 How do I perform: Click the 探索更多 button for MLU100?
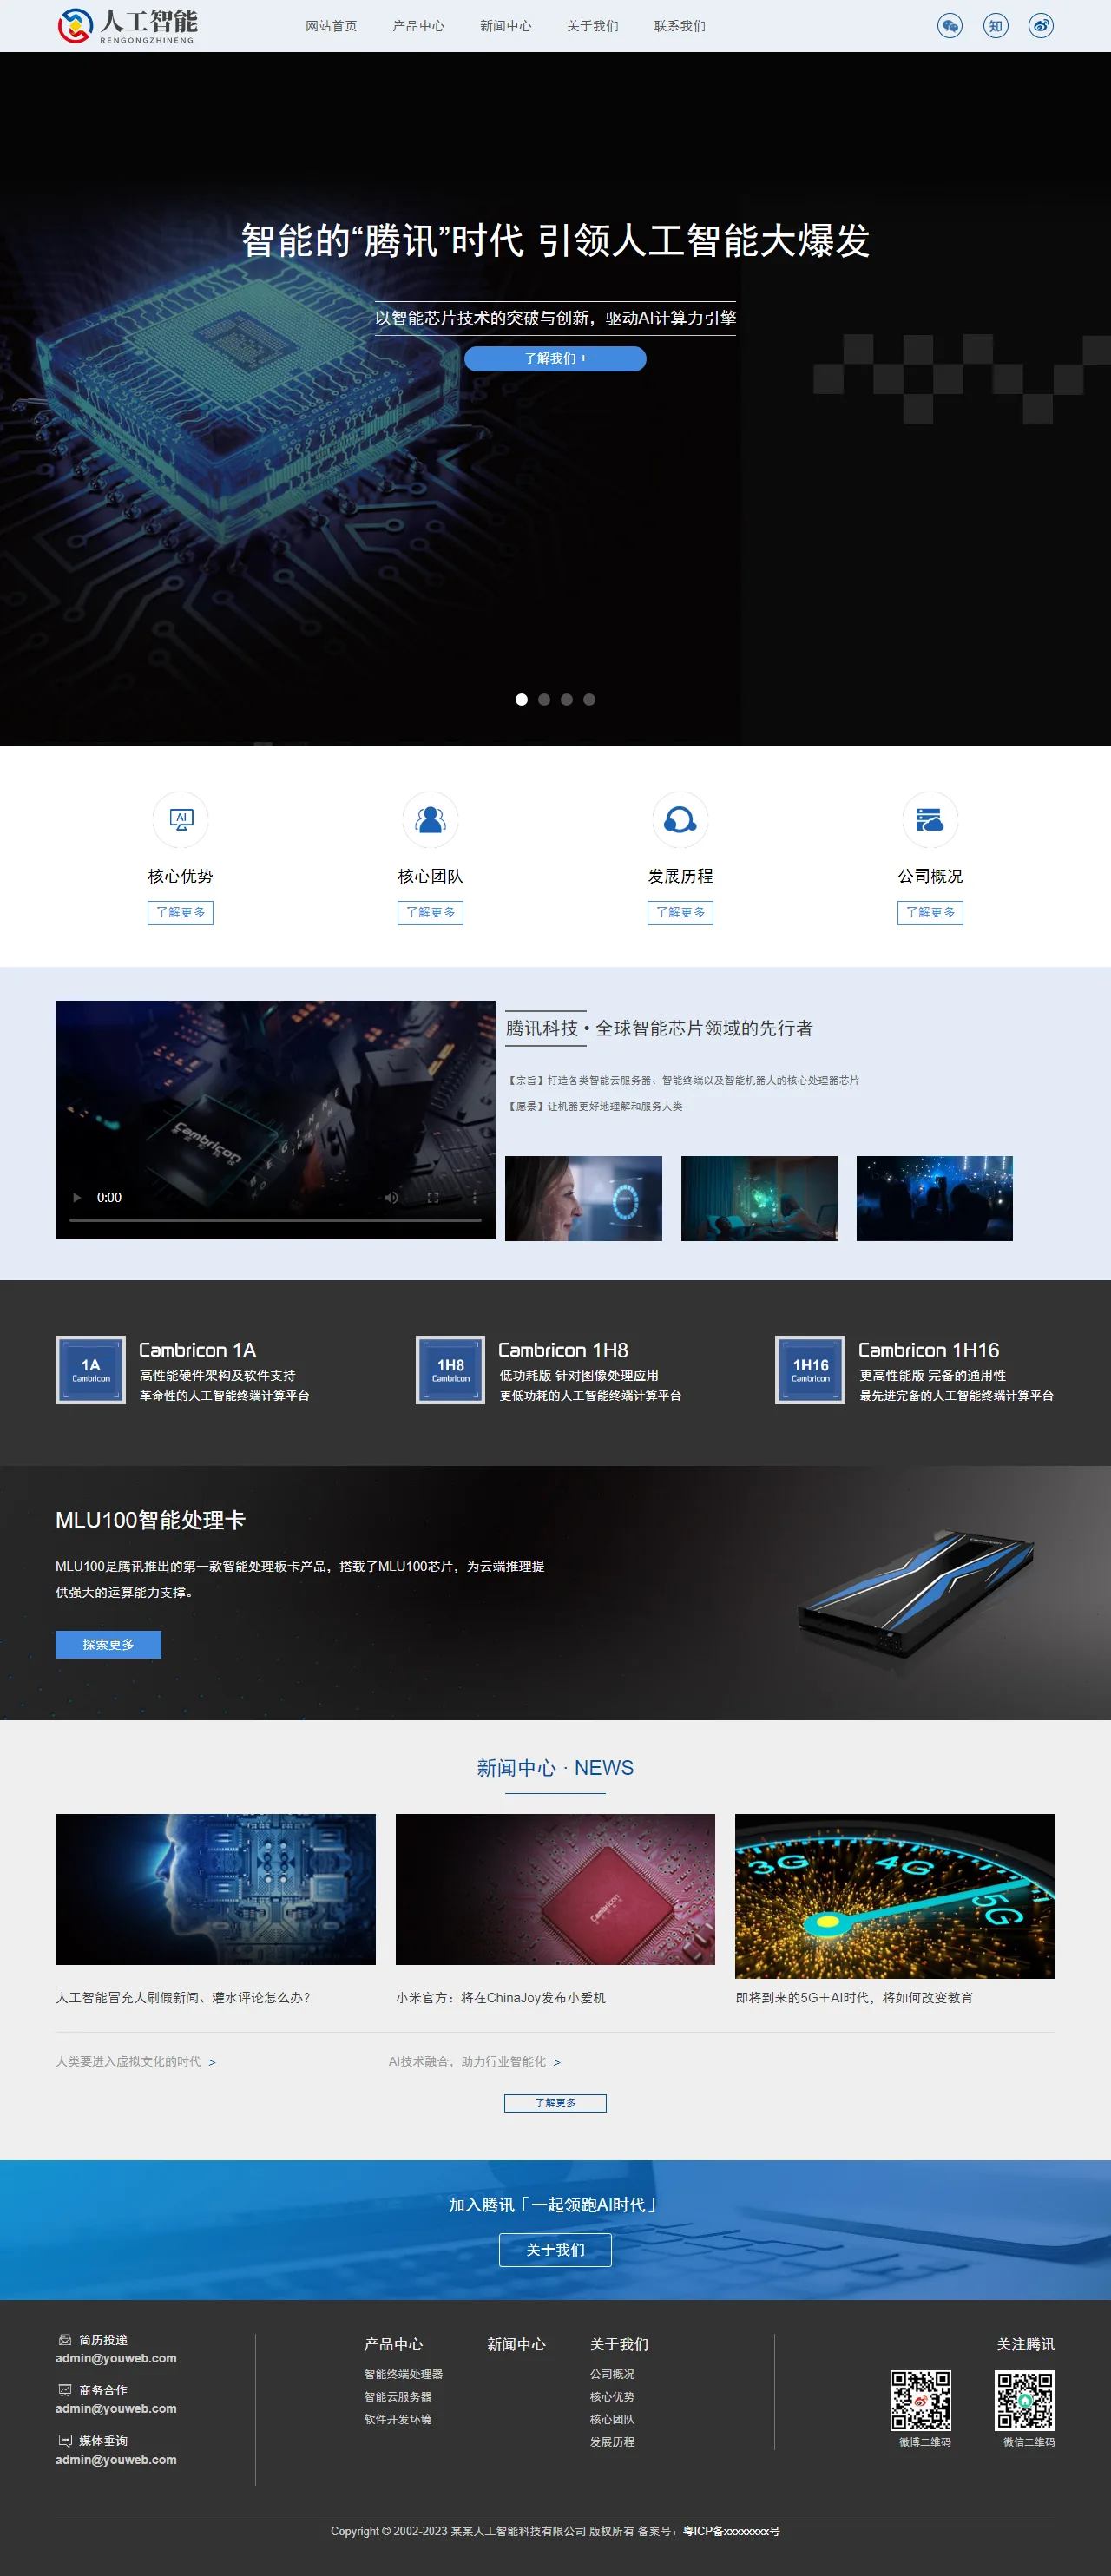click(108, 1645)
